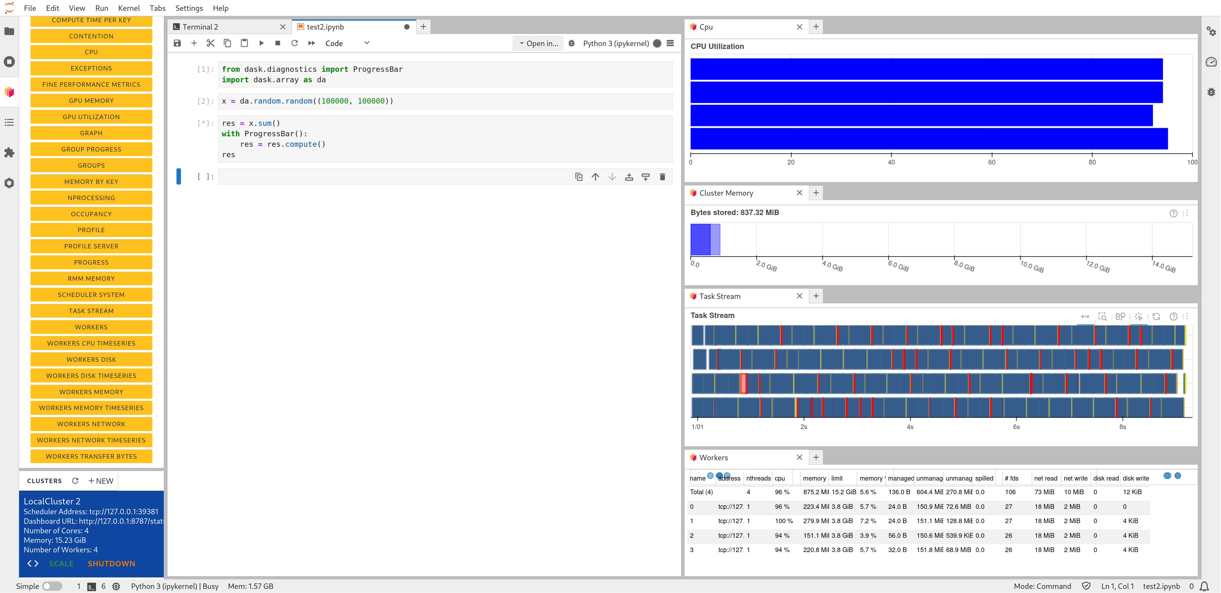This screenshot has height=593, width=1221.
Task: Select Pan tool in Task Stream
Action: point(1085,316)
